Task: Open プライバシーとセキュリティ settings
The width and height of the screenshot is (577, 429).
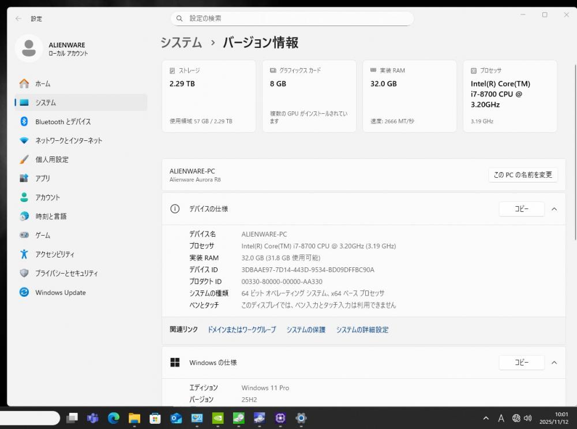Action: point(66,274)
